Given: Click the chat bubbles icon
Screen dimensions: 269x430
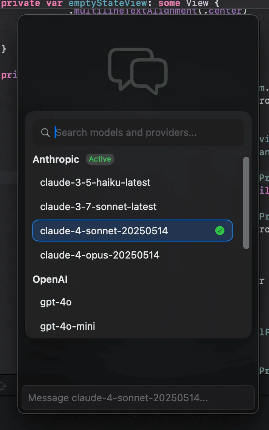Looking at the screenshot, I should pos(138,71).
